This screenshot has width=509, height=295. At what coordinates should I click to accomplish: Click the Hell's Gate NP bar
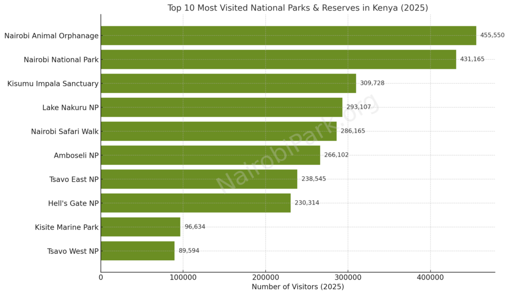196,203
